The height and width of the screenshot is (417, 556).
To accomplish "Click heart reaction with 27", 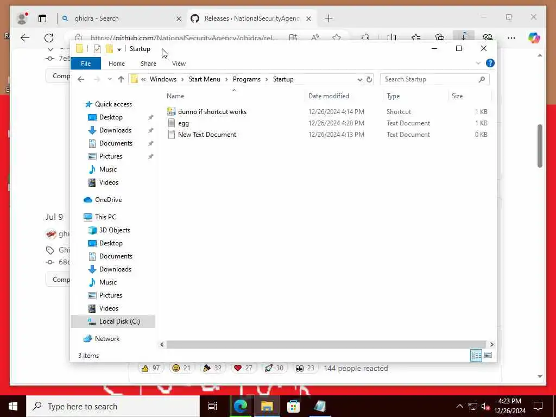I will [243, 368].
